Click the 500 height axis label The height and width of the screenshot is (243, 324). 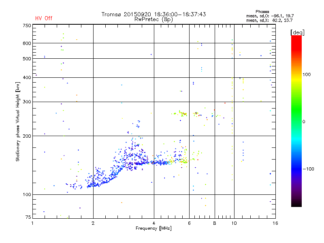(x=27, y=59)
